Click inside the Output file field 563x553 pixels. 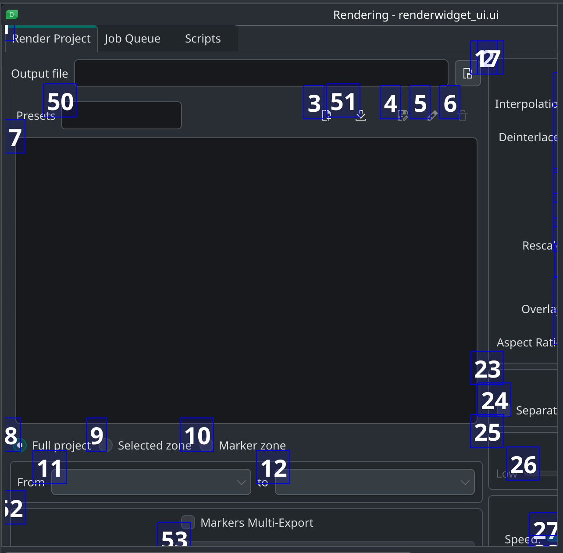pyautogui.click(x=261, y=73)
